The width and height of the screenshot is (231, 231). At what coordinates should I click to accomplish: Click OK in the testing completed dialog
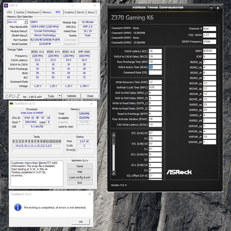tap(81, 222)
